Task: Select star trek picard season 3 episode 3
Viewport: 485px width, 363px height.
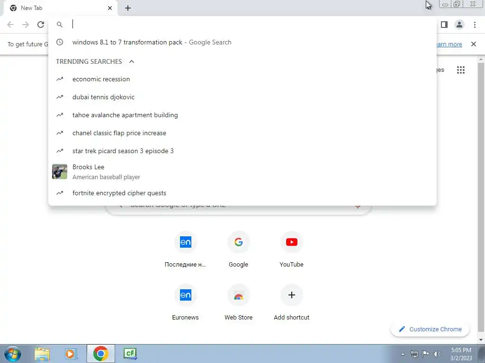Action: (242, 151)
